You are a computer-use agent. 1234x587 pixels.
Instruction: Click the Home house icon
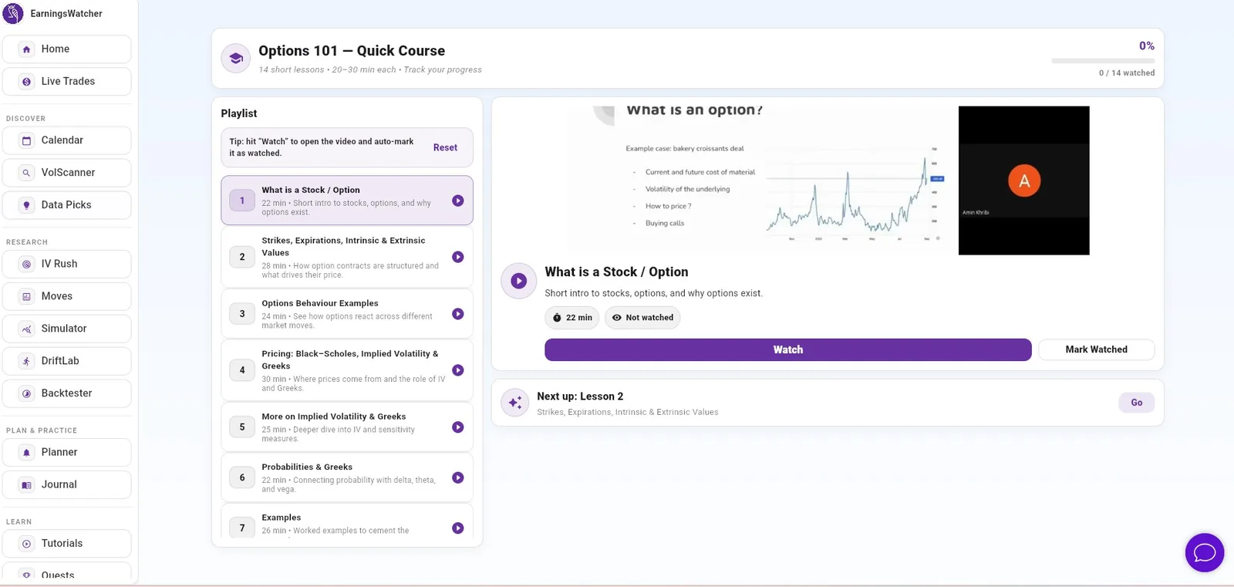[x=27, y=49]
